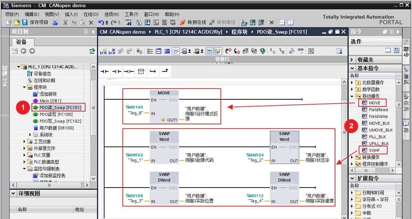Click the undo icon in toolbar
This screenshot has height=219, width=412.
[x=101, y=23]
